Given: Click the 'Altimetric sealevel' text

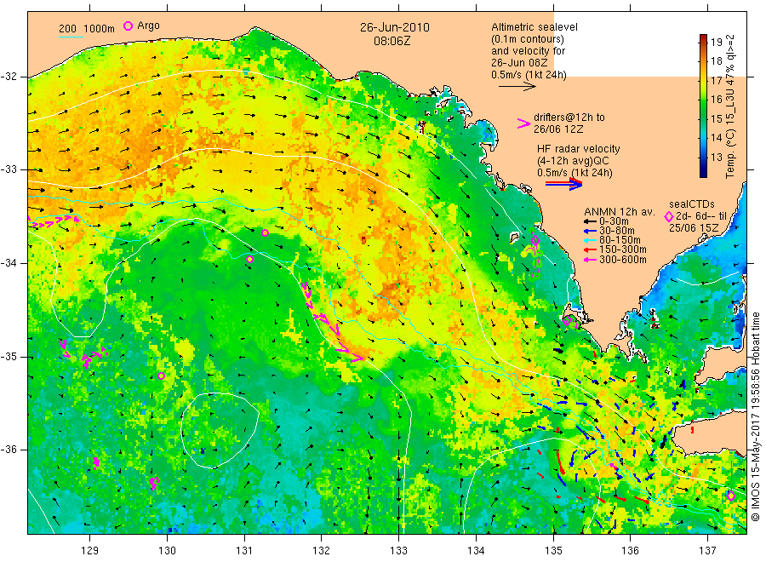Looking at the screenshot, I should pos(534,27).
